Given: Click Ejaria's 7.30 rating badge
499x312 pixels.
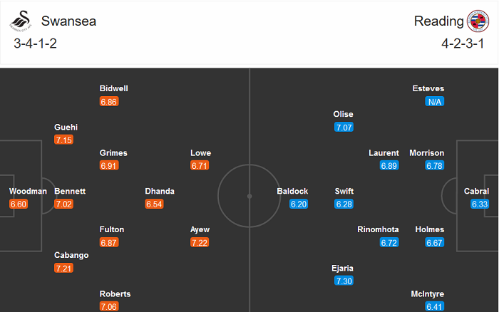Looking at the screenshot, I should click(x=344, y=282).
